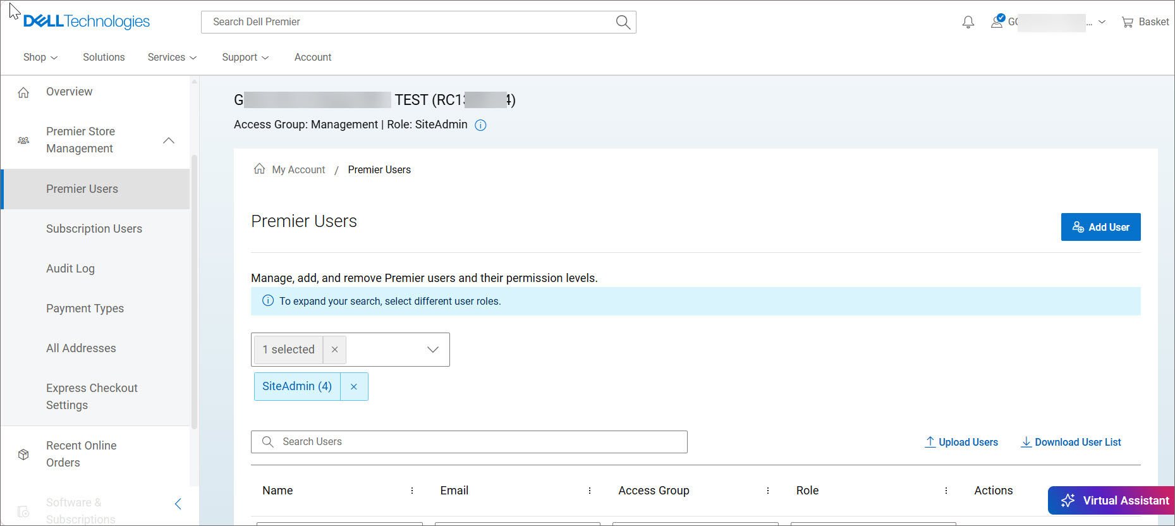Click the user account profile icon
Viewport: 1175px width, 526px height.
(997, 21)
